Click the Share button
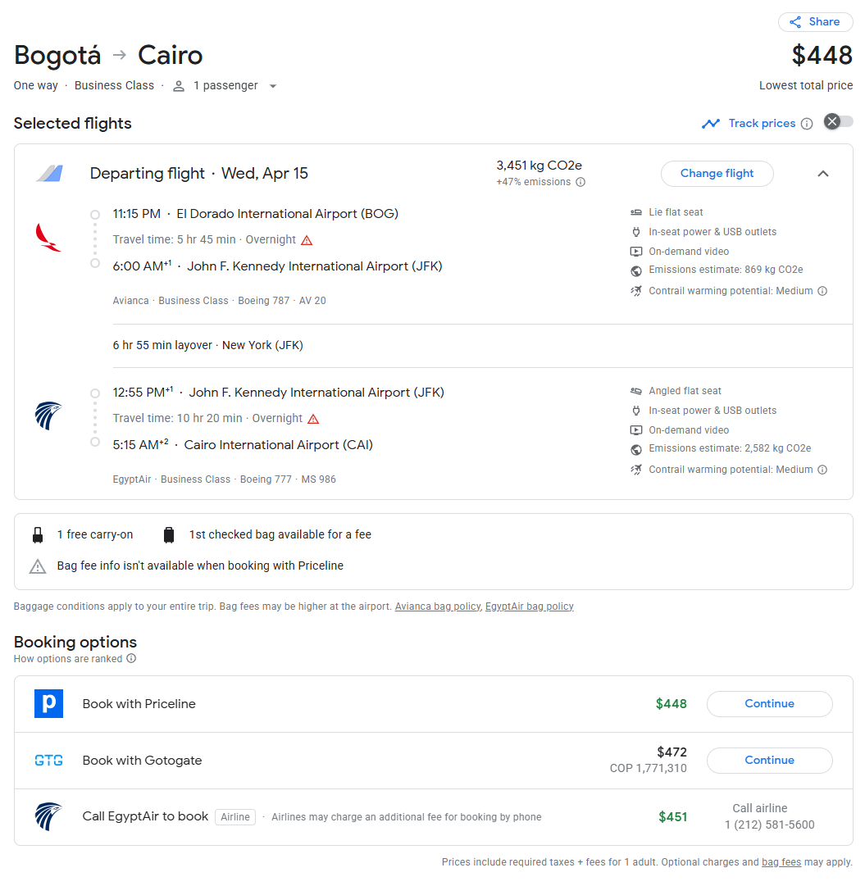The width and height of the screenshot is (865, 886). pyautogui.click(x=815, y=22)
